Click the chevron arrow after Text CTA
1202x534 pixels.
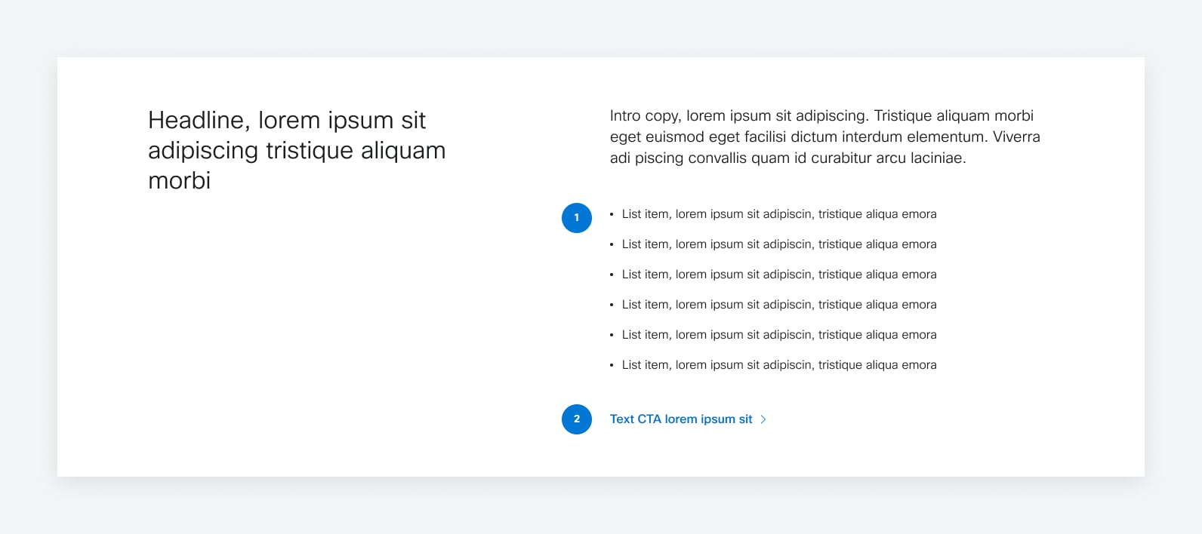pyautogui.click(x=763, y=419)
